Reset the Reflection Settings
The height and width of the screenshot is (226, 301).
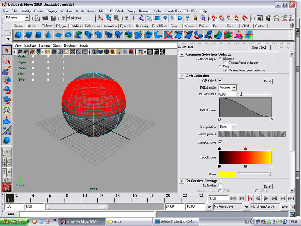pyautogui.click(x=268, y=186)
